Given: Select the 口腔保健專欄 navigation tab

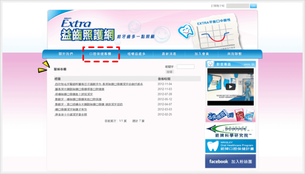Looking at the screenshot, I should 100,54.
